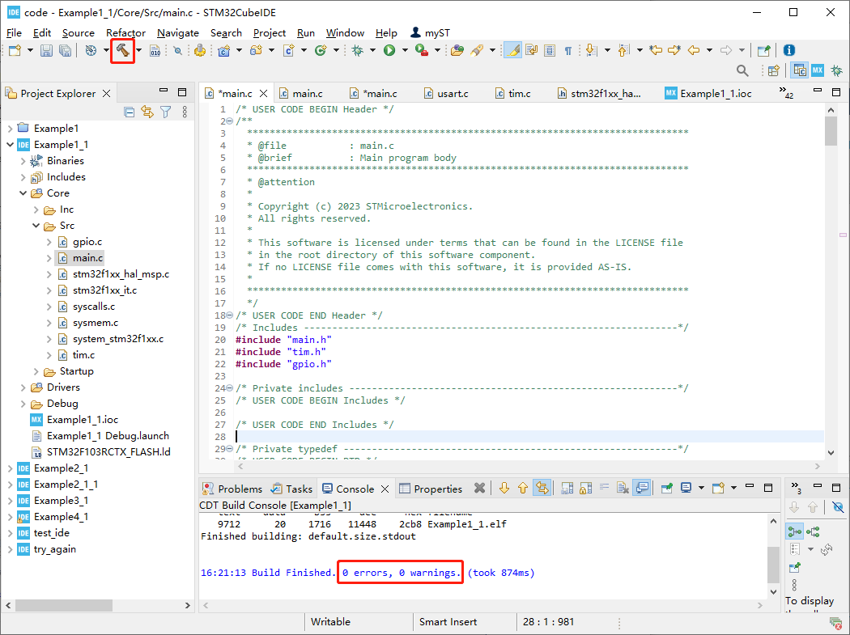
Task: Toggle C/C++ perspective button
Action: (x=800, y=70)
